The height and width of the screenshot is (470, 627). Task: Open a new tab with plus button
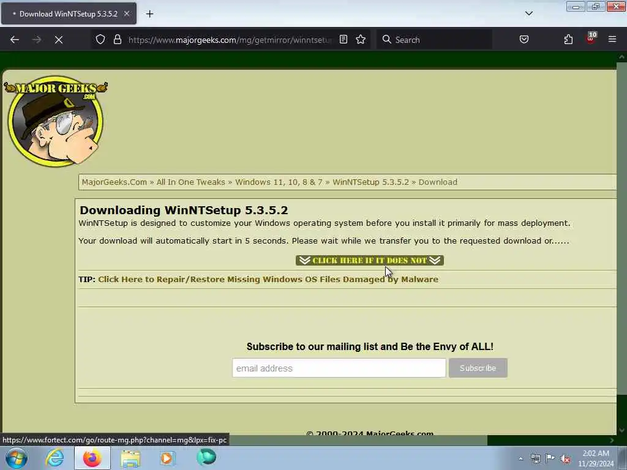point(149,14)
